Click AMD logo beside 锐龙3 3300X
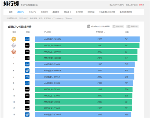The image size is (150, 118). [x=27, y=108]
